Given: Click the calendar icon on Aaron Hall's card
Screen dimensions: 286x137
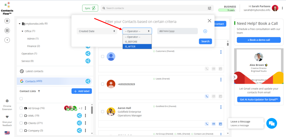Looking at the screenshot, I should pos(220,124).
